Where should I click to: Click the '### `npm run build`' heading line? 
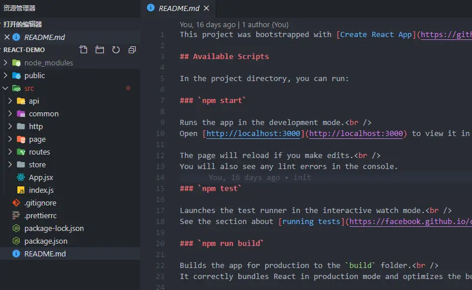pyautogui.click(x=222, y=244)
